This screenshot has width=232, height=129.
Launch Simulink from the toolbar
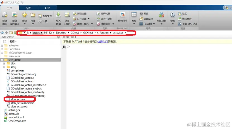coord(123,17)
